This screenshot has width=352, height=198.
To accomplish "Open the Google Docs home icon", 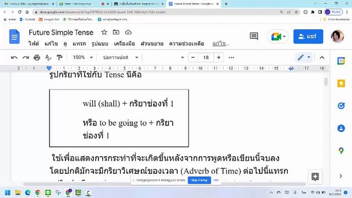I will (14, 36).
